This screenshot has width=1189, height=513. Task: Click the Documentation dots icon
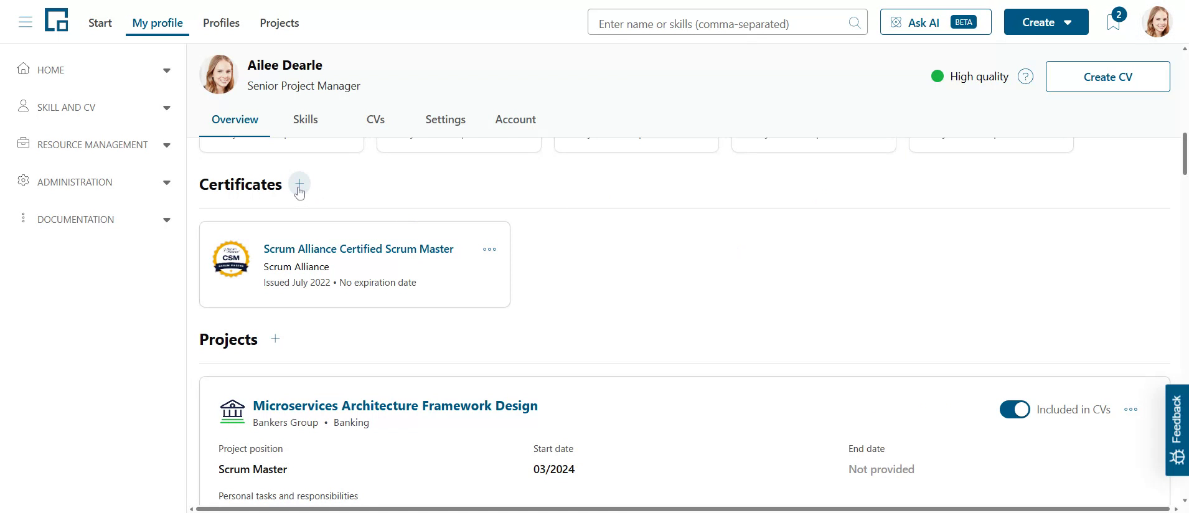coord(24,218)
